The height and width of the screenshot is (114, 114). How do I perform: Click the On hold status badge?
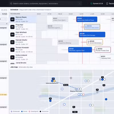pos(3,95)
